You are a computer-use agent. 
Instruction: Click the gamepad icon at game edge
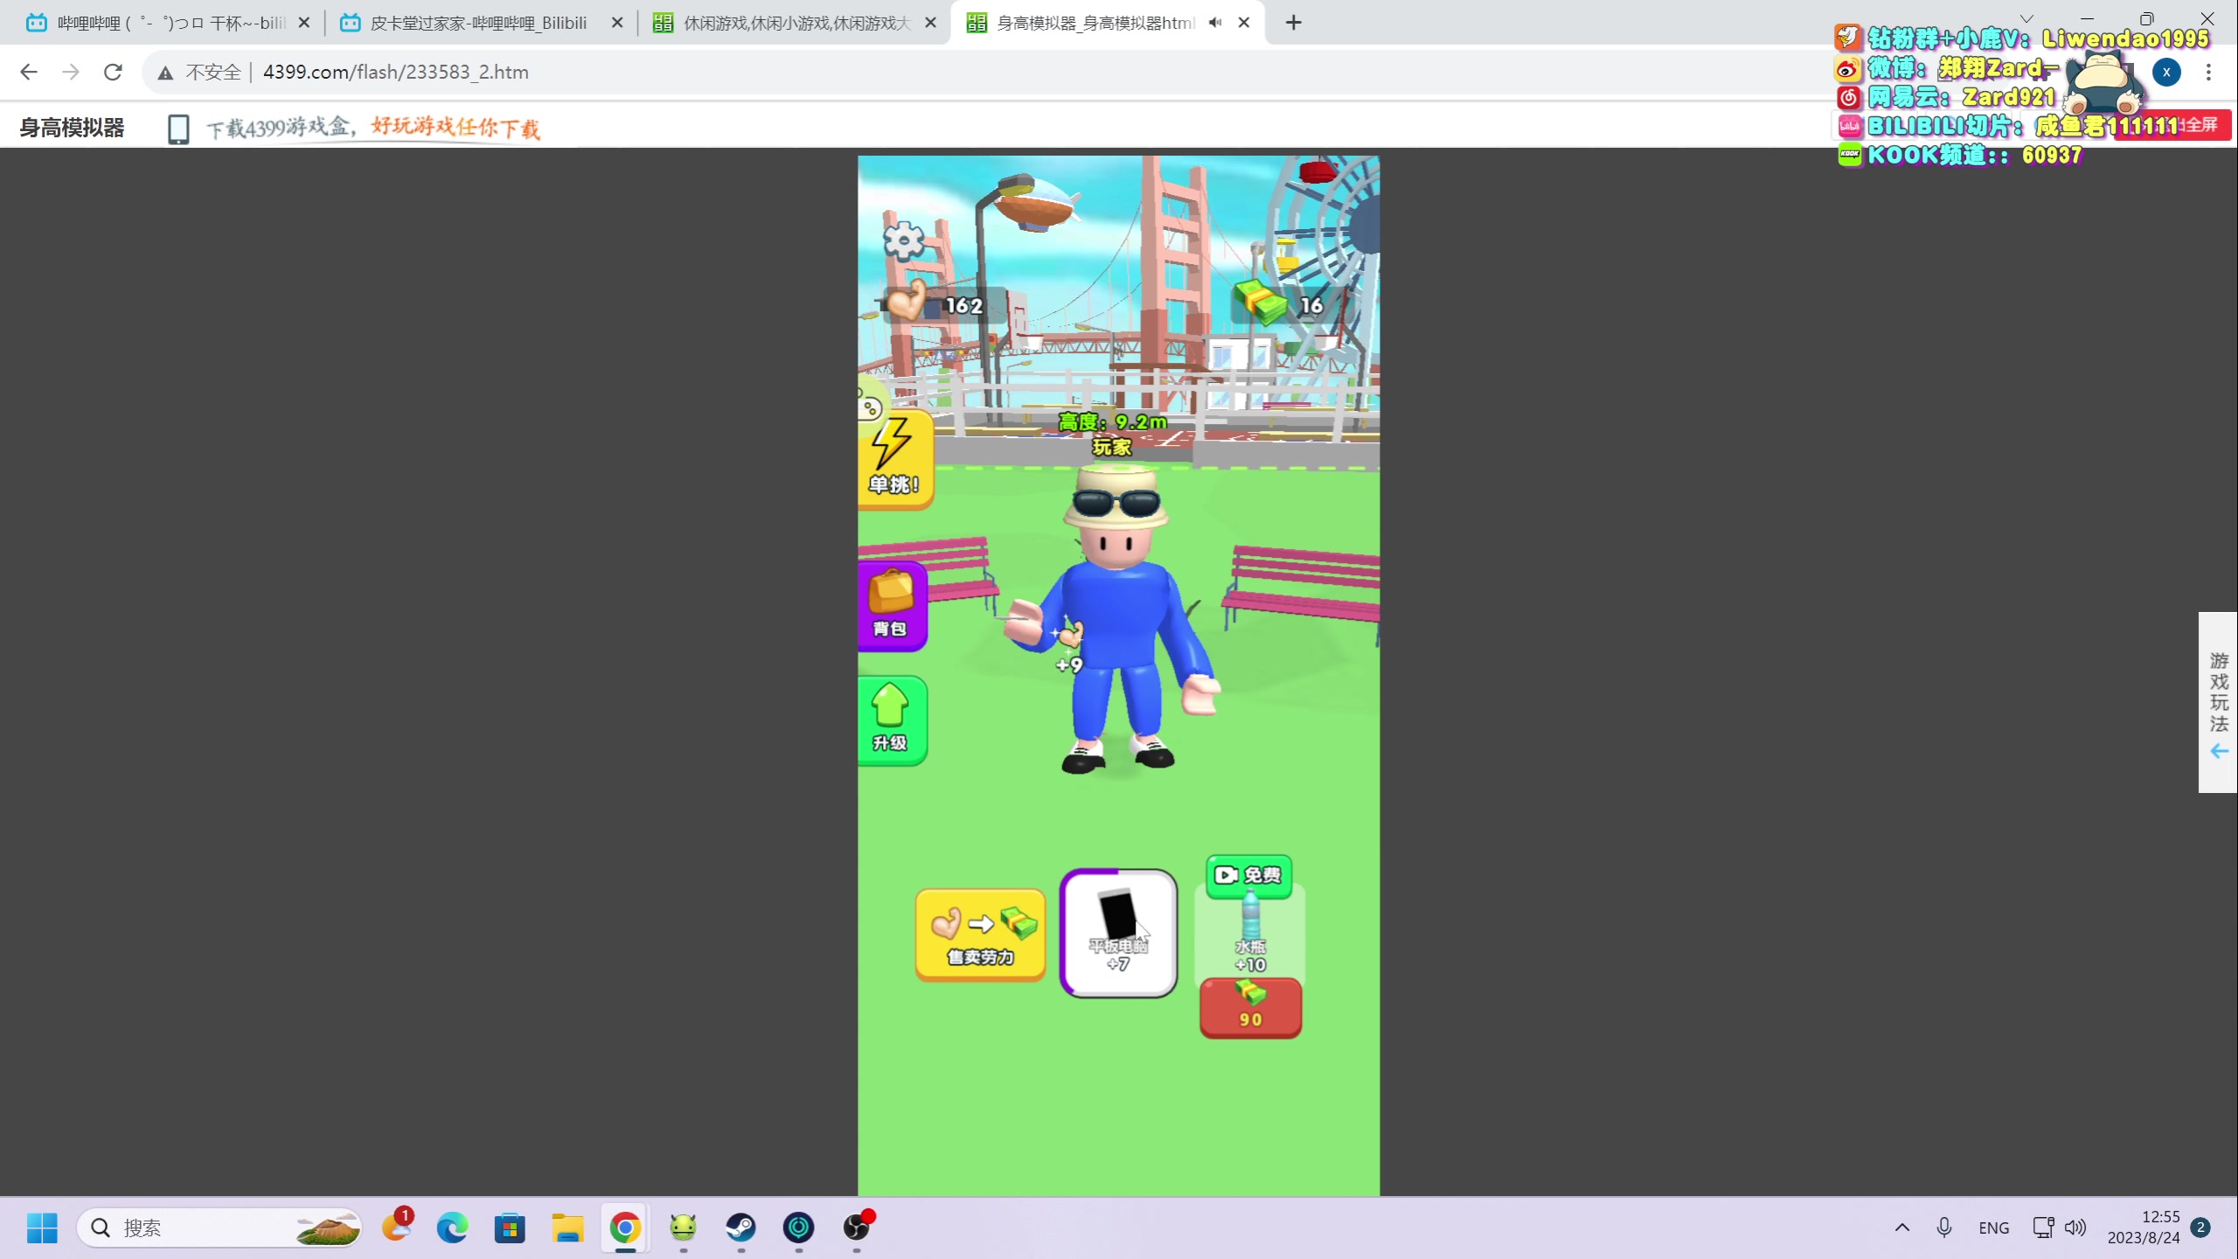[x=869, y=407]
